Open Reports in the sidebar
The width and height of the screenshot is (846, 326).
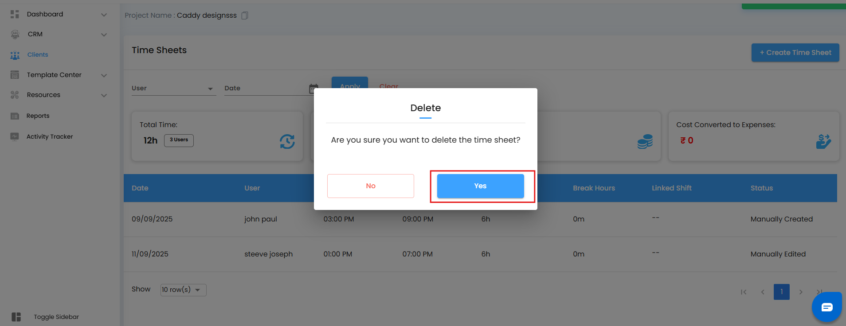[x=38, y=116]
